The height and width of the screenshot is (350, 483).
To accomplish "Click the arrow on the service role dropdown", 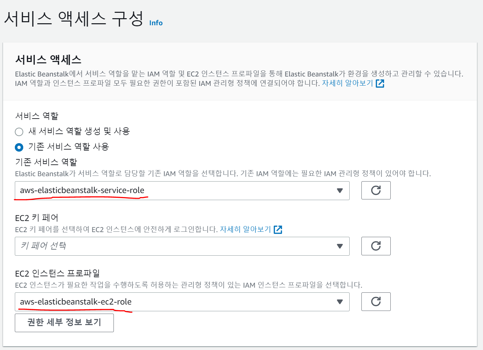I will tap(340, 191).
